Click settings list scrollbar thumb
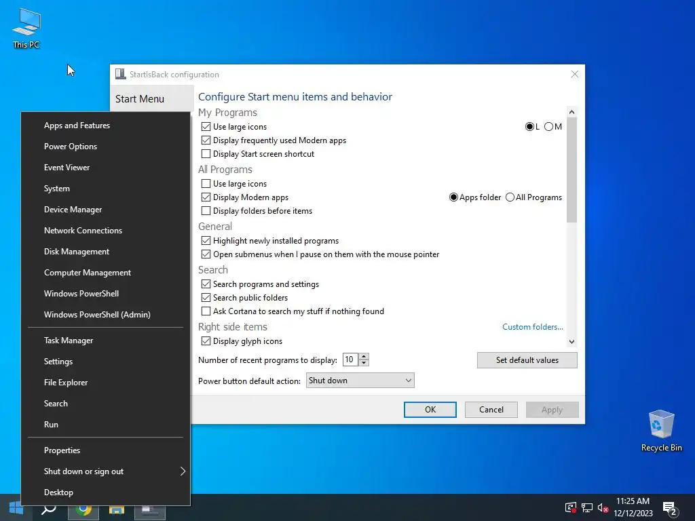The width and height of the screenshot is (695, 521). pyautogui.click(x=571, y=170)
